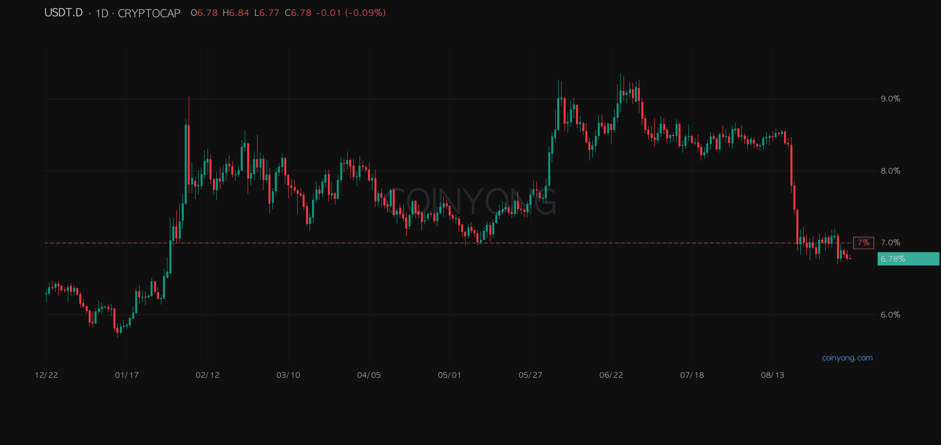Click the 07/18 date axis label

point(692,375)
